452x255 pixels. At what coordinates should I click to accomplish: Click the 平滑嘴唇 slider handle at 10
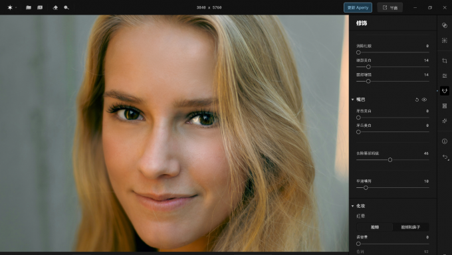tap(366, 187)
